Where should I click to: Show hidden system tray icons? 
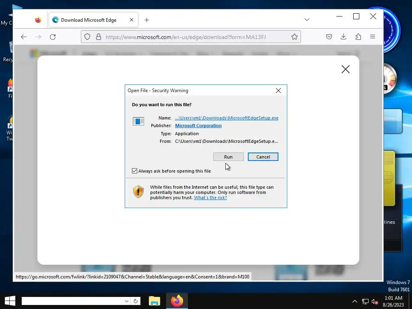[x=355, y=301]
